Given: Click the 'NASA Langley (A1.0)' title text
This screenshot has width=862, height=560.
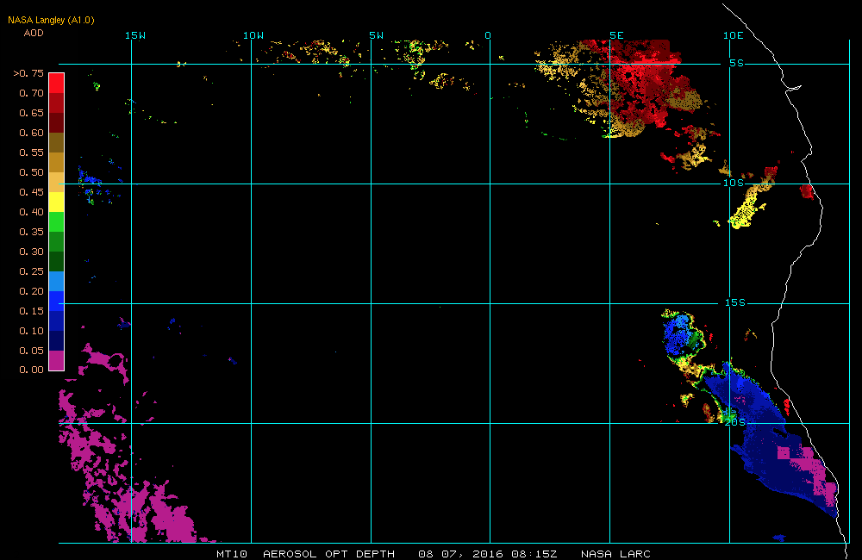Looking at the screenshot, I should pos(51,21).
